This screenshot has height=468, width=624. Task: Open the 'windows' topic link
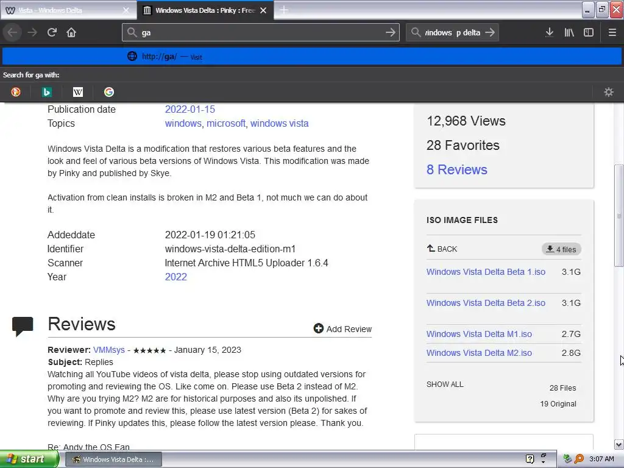point(183,123)
